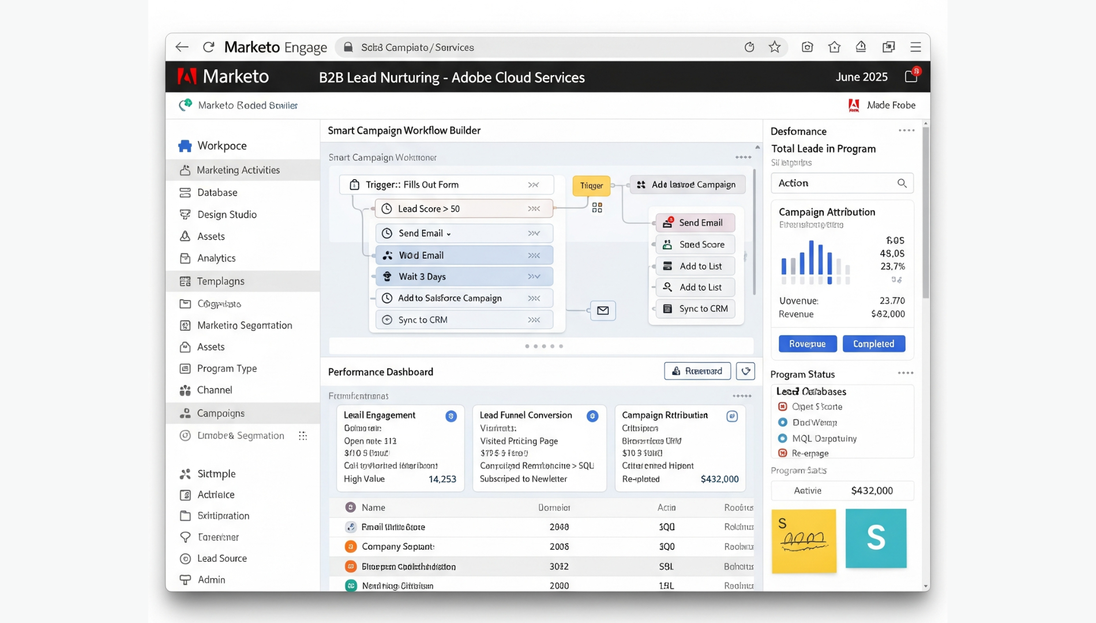Open the browser hamburger menu

(915, 47)
